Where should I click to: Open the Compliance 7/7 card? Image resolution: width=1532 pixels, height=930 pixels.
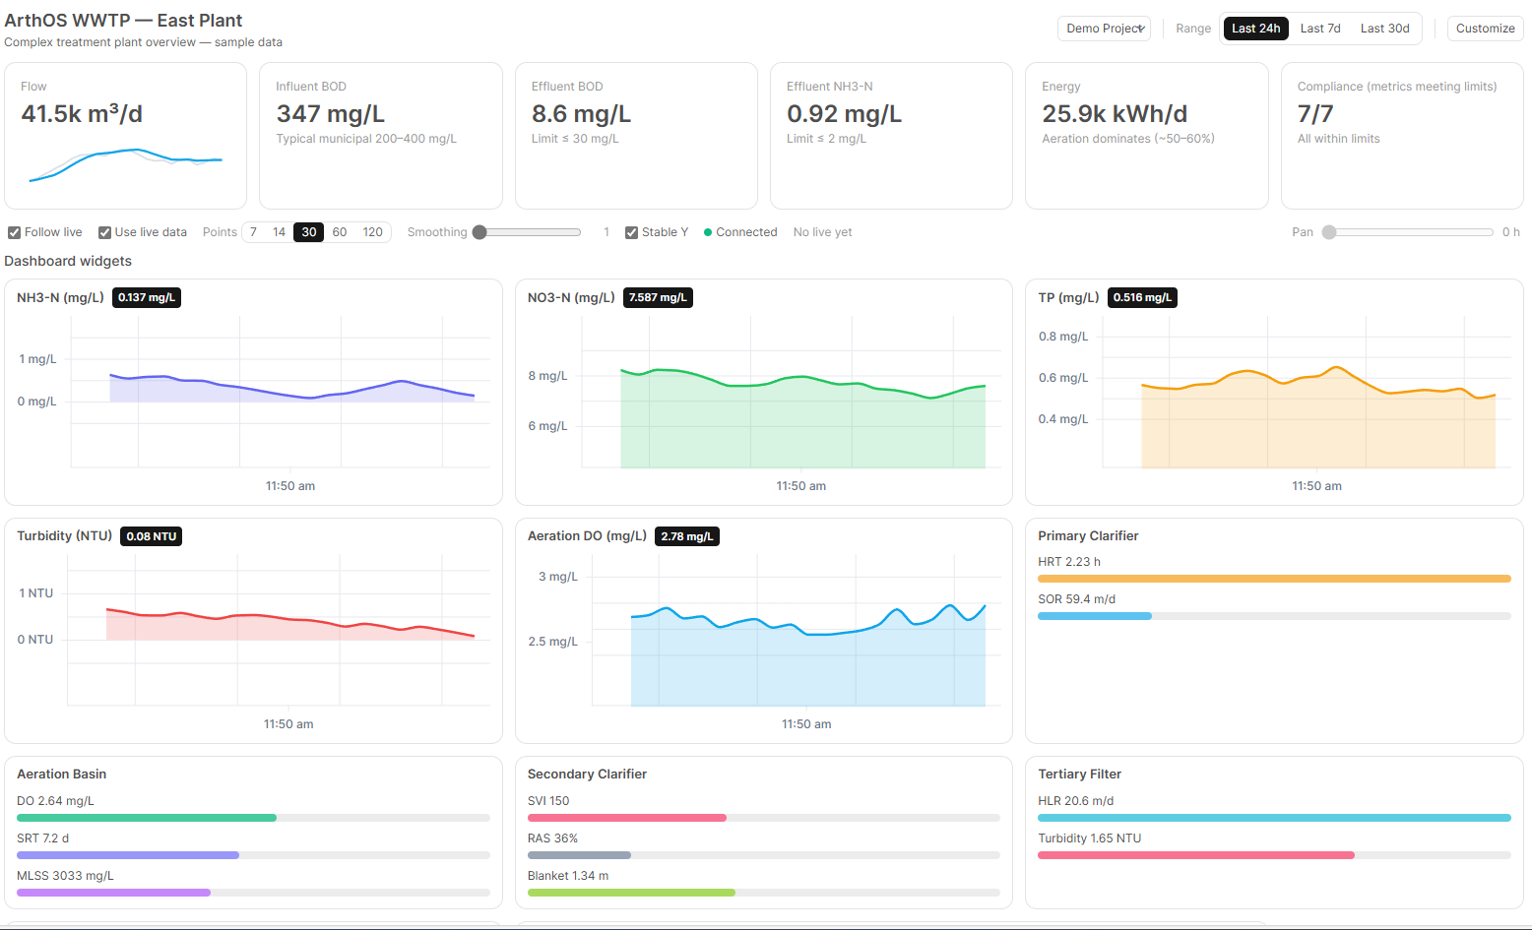pyautogui.click(x=1401, y=136)
